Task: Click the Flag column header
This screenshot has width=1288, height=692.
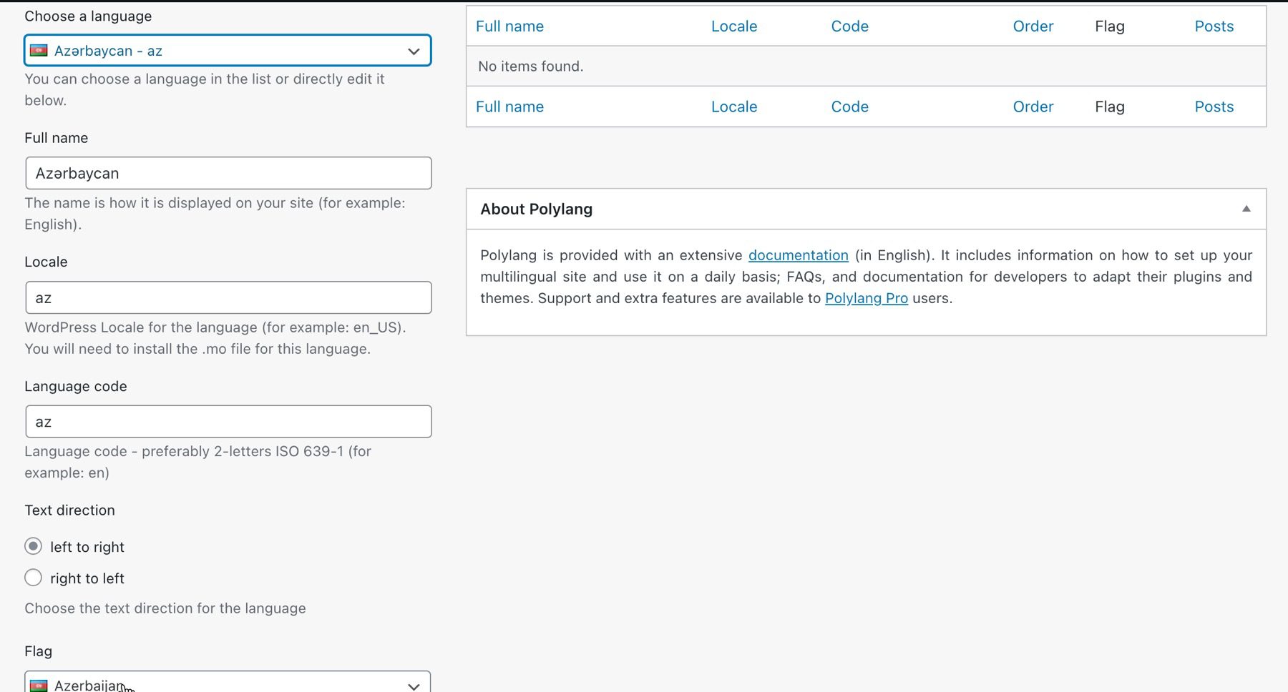Action: 1109,26
